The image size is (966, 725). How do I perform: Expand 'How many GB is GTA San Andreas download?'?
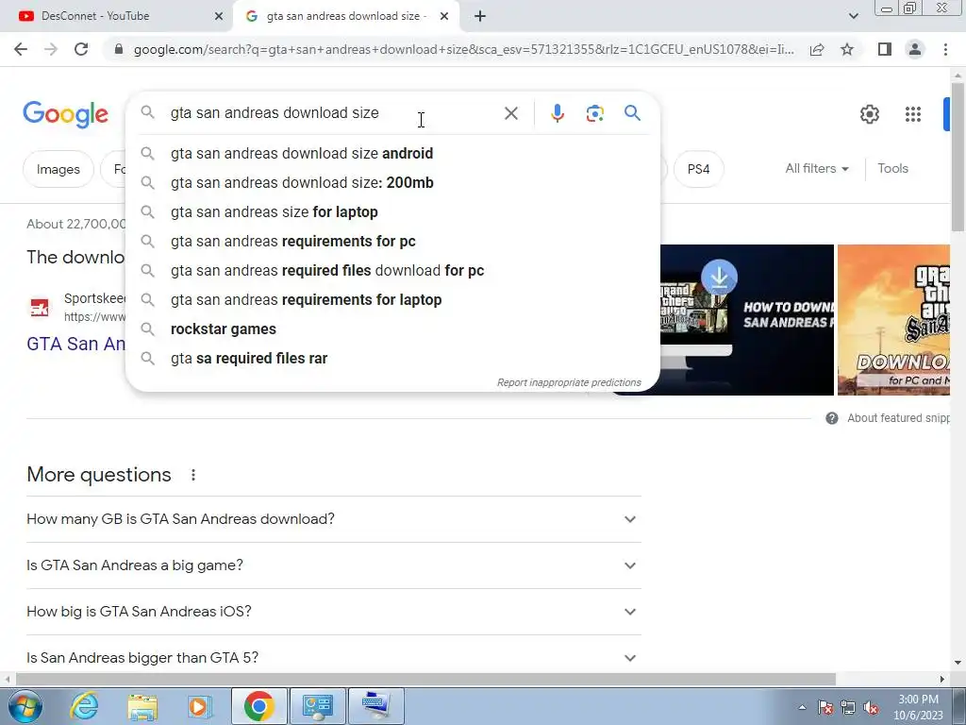coord(334,519)
